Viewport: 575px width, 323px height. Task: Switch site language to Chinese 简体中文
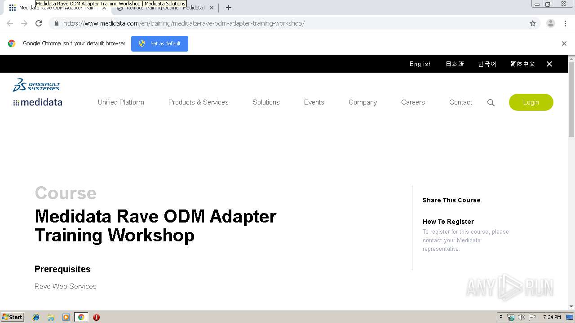522,64
